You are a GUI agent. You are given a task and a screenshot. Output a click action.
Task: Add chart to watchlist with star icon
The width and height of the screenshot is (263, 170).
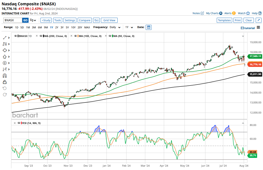pyautogui.click(x=248, y=13)
